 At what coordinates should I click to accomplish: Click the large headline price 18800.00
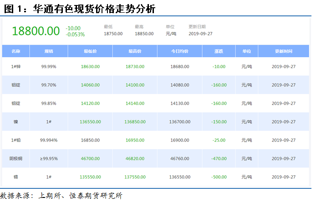pos(36,31)
